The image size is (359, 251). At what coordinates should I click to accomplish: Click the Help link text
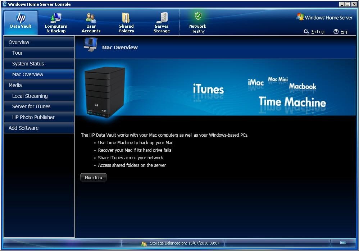tap(344, 32)
